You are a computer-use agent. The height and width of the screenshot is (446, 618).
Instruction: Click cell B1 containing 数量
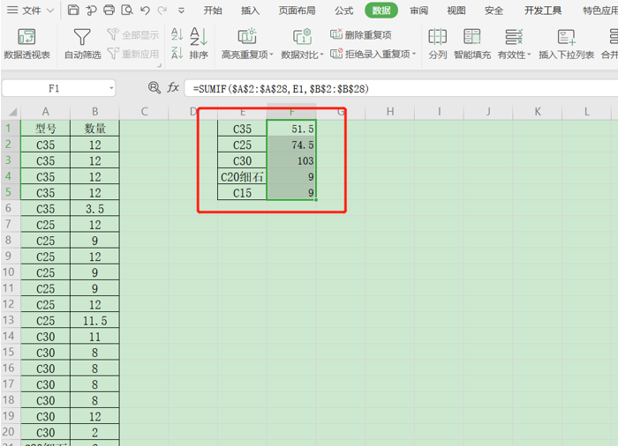tap(94, 129)
